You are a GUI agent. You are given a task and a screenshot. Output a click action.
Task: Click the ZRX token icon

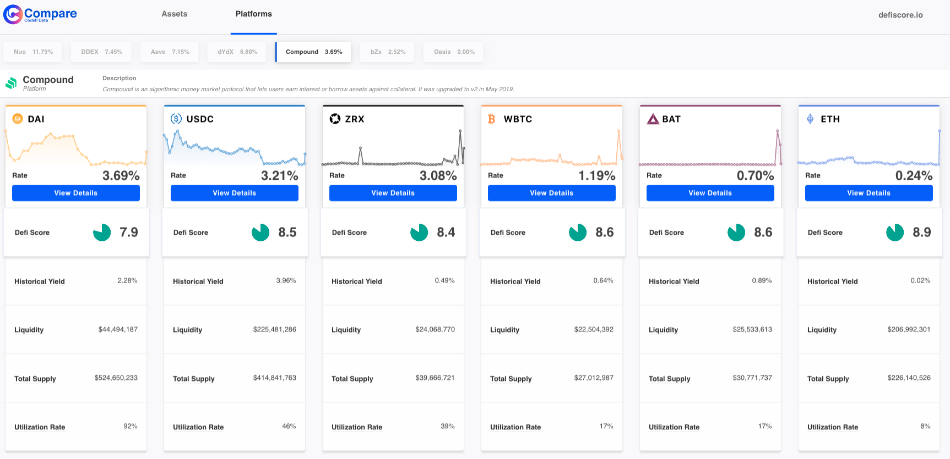coord(335,119)
